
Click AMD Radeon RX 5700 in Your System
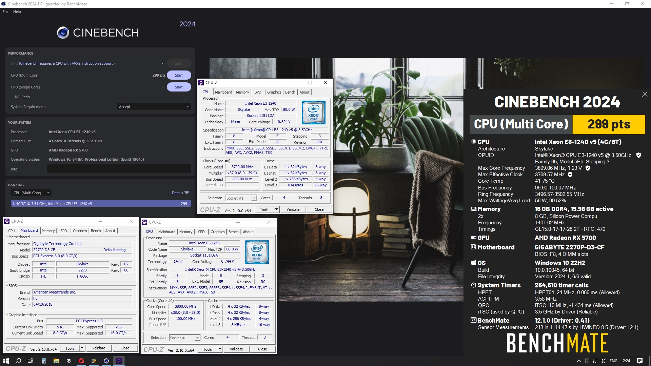tap(68, 150)
